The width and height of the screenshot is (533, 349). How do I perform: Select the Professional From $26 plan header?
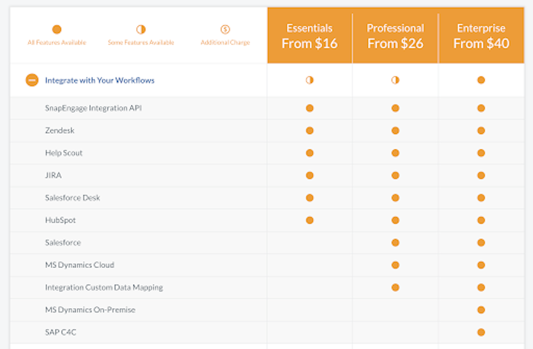395,36
